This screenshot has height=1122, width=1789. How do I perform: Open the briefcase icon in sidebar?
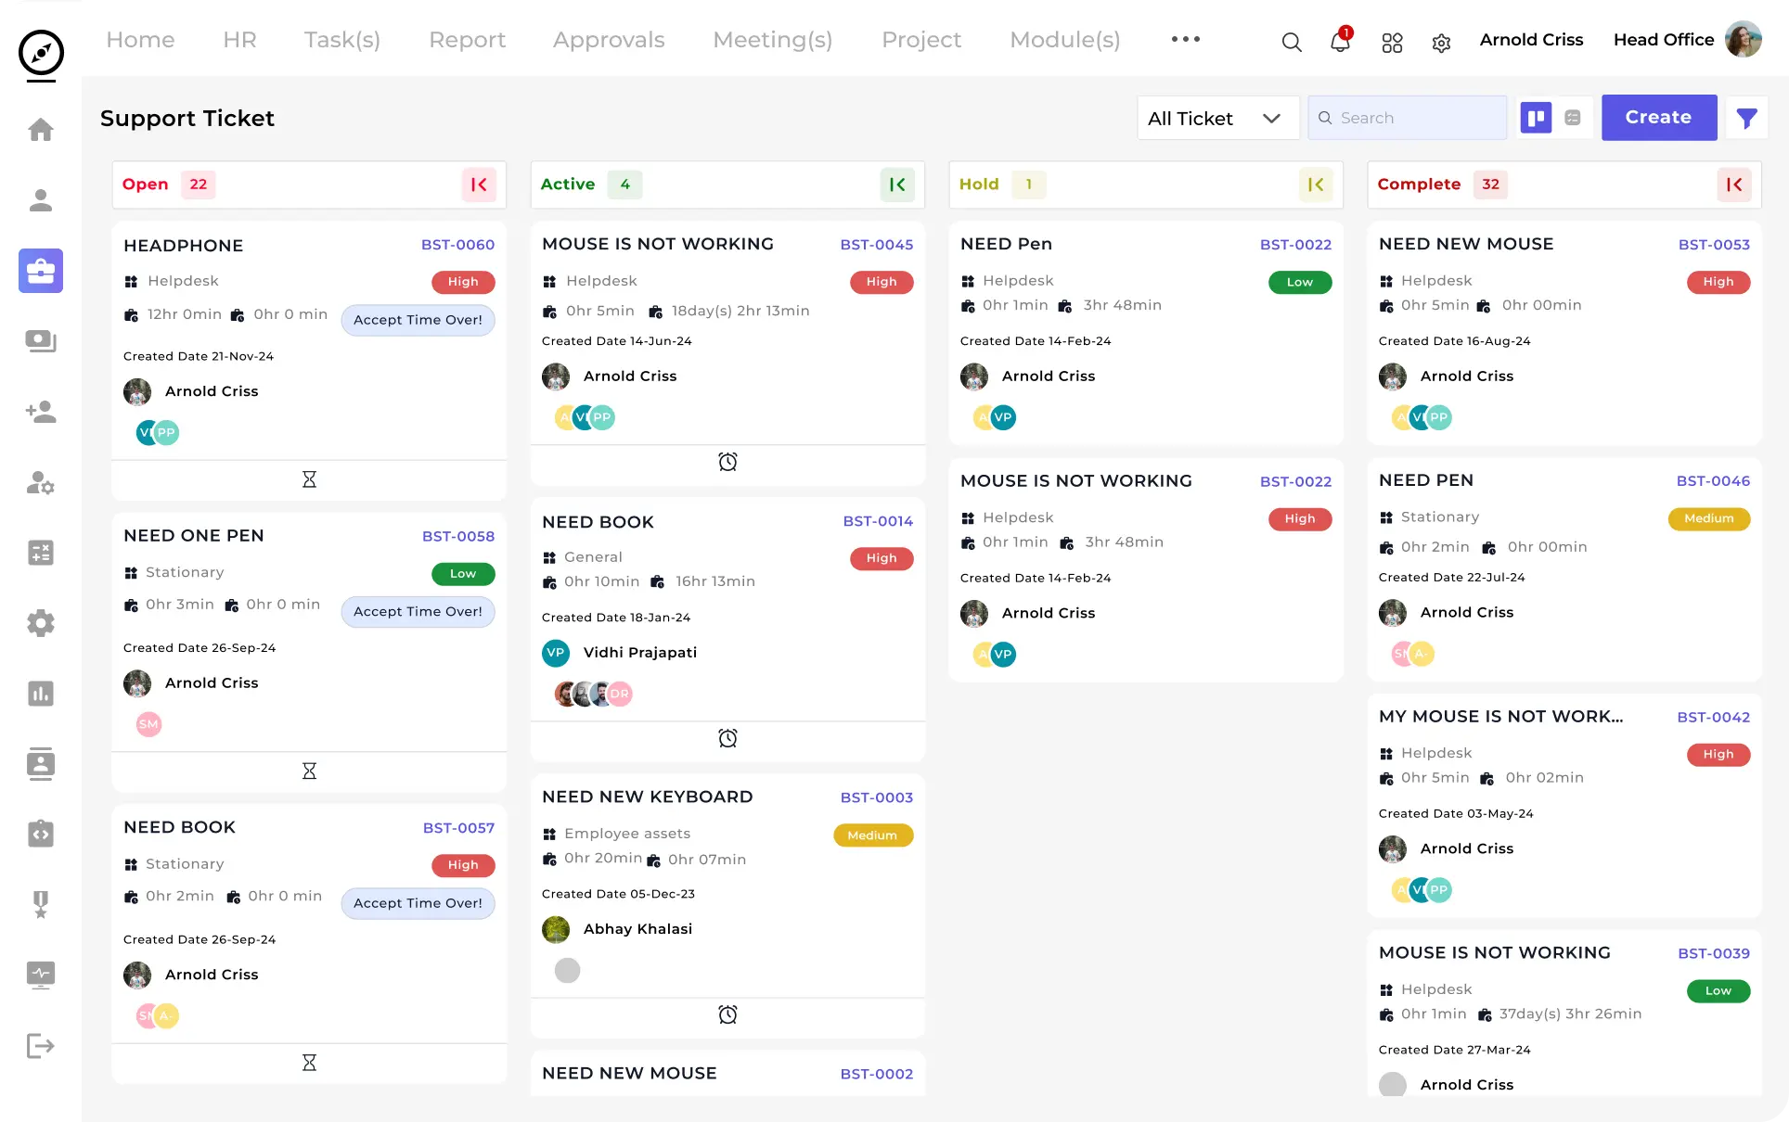coord(41,271)
